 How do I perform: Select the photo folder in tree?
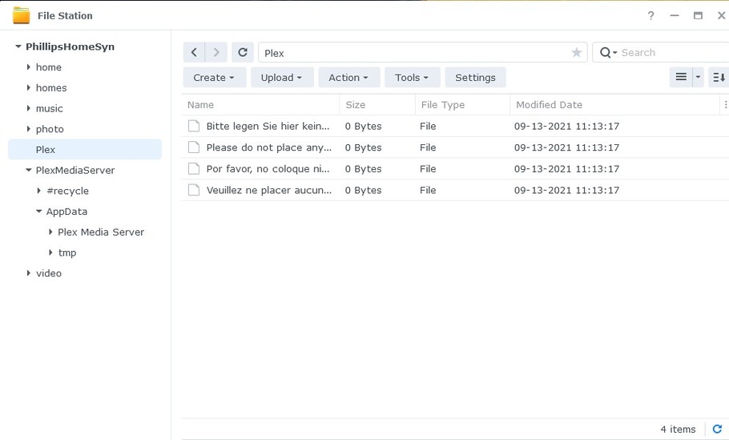click(x=50, y=129)
